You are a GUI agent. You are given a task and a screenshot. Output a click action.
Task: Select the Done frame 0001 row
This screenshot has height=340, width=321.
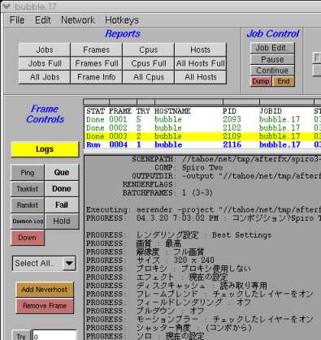point(202,119)
